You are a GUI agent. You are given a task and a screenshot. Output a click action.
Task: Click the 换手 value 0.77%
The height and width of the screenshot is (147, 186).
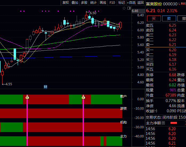click(171, 101)
